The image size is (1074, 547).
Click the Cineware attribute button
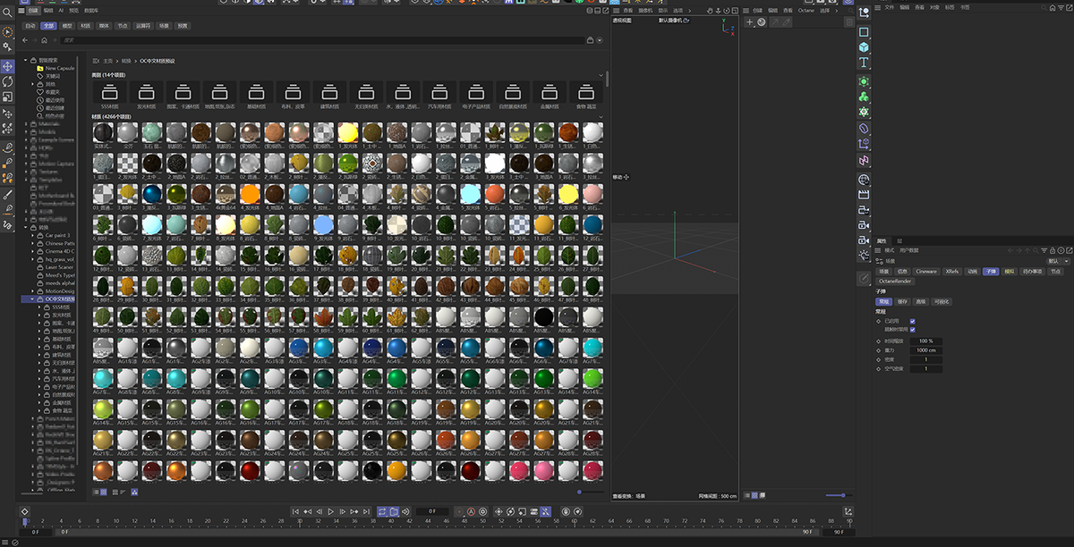[x=925, y=271]
